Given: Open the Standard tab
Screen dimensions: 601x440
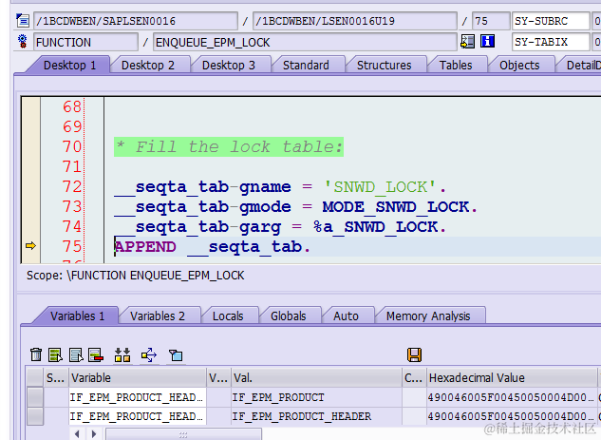Looking at the screenshot, I should (306, 66).
